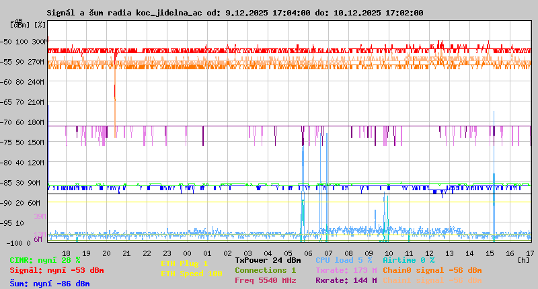Image resolution: width=538 pixels, height=289 pixels.
Task: Click the '-95 10' y-axis label
Action: tap(12, 223)
